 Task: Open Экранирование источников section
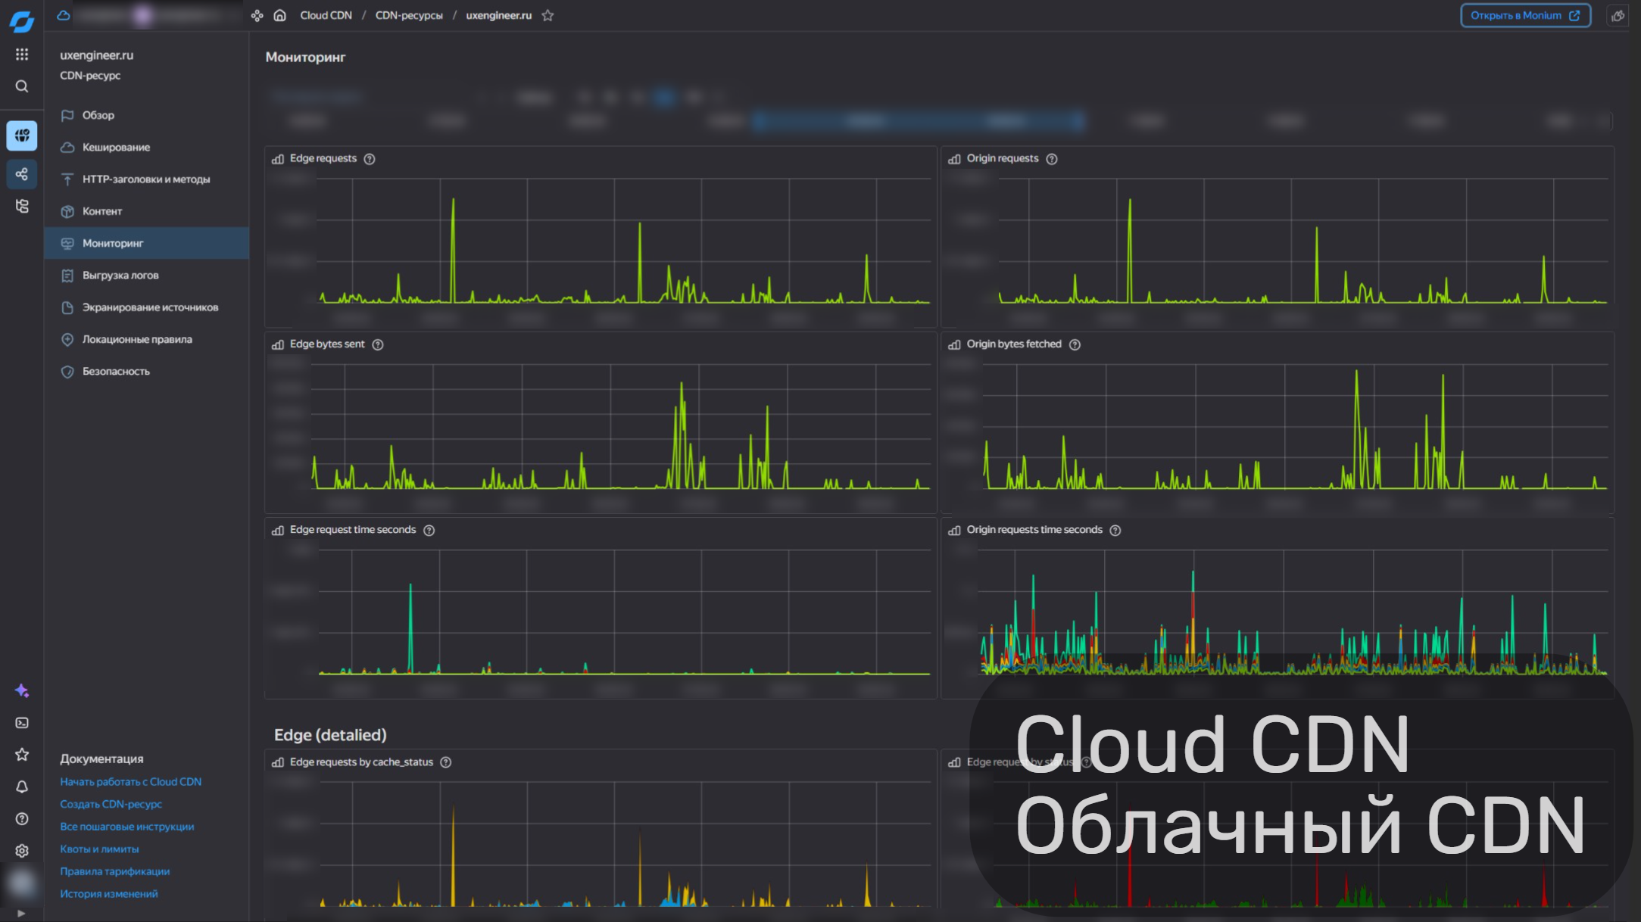(147, 307)
